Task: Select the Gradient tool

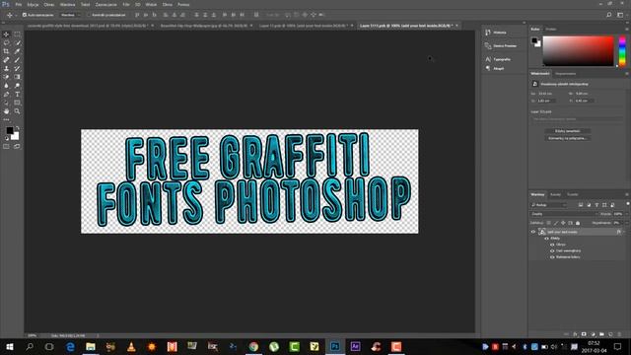Action: [18, 77]
